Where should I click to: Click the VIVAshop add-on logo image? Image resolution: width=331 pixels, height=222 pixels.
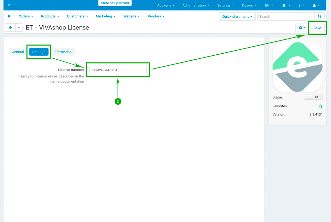[297, 67]
